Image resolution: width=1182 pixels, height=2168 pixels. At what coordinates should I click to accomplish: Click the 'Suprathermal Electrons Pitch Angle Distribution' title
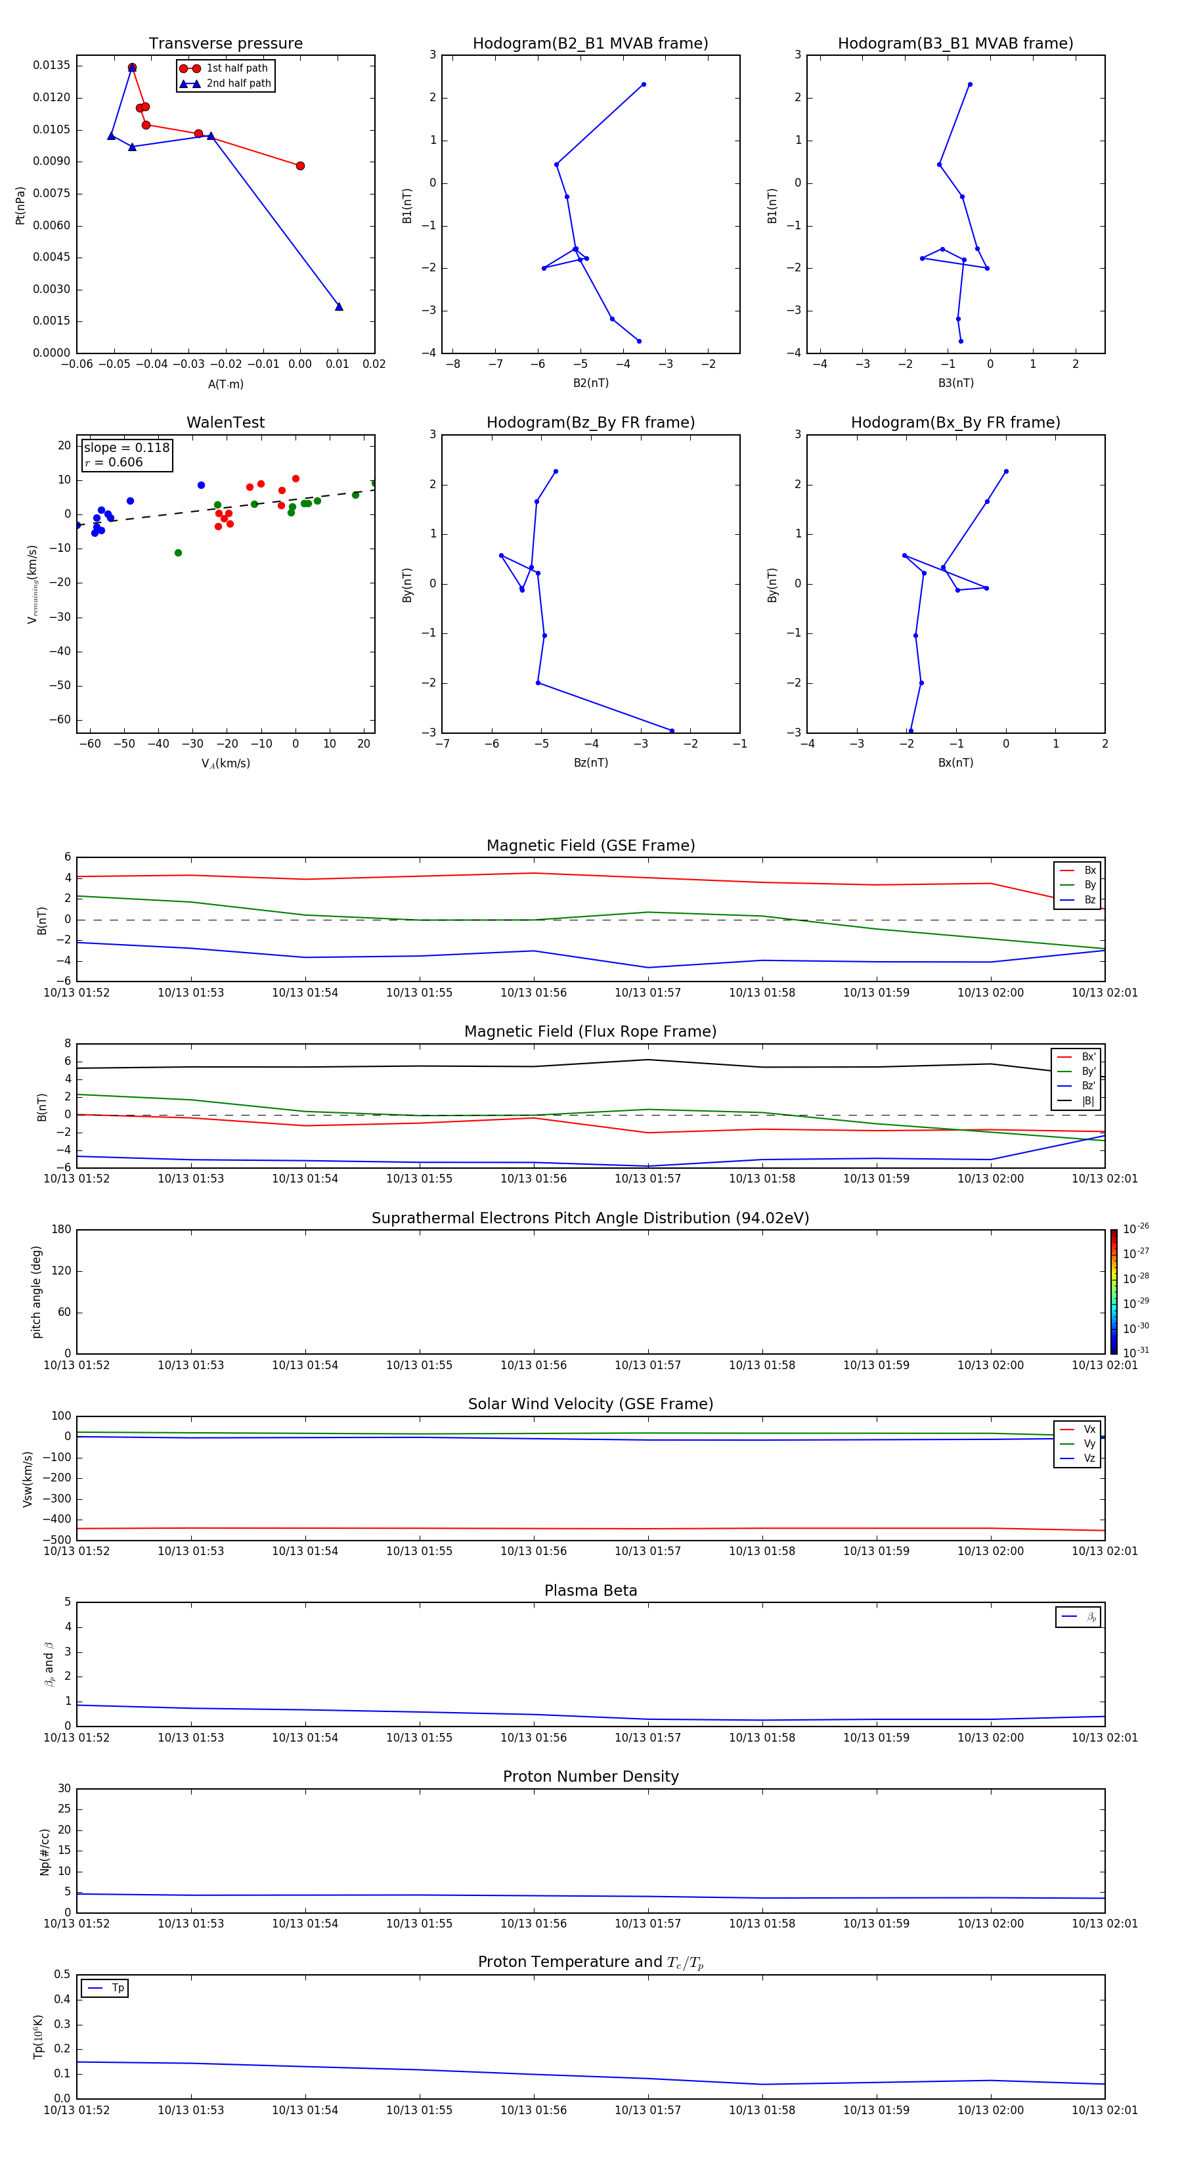pos(590,1219)
